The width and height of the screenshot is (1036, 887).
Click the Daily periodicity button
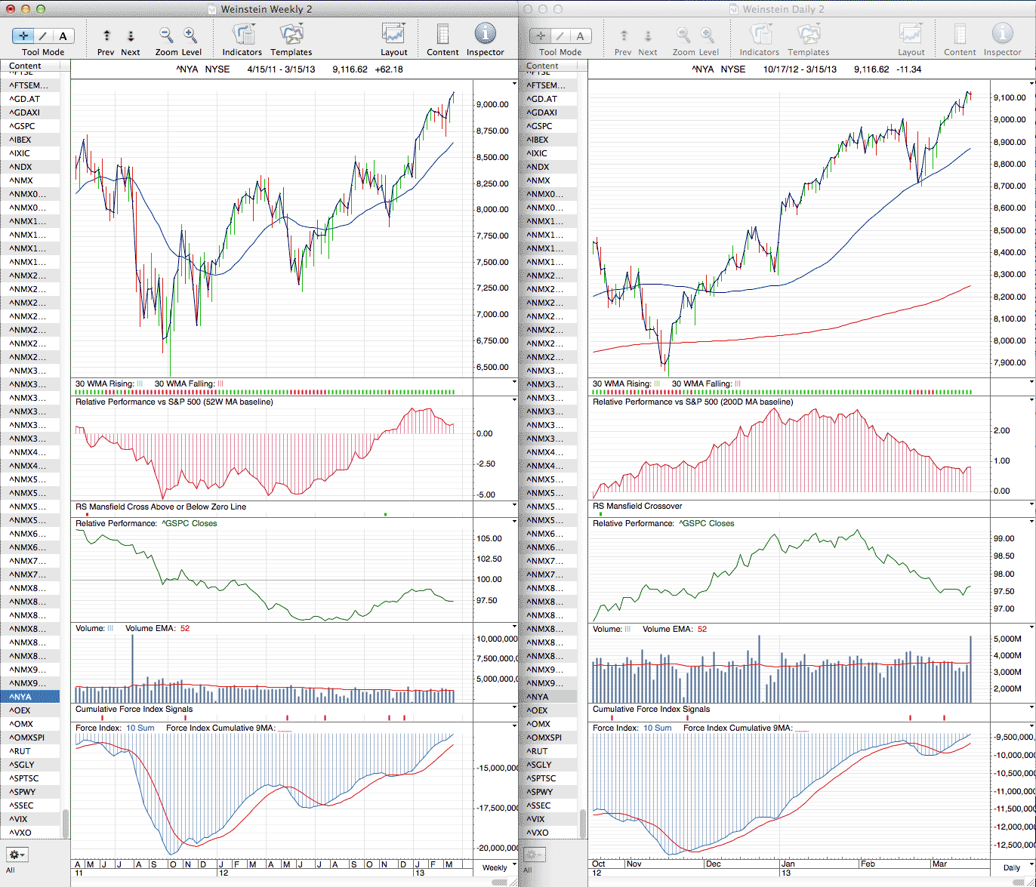(x=1012, y=867)
